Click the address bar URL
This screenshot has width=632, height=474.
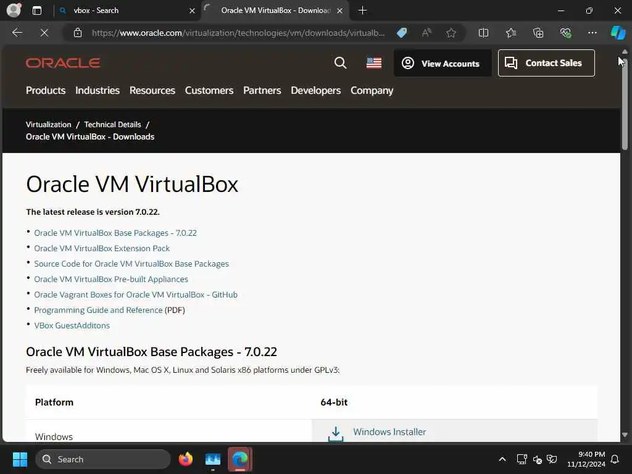pyautogui.click(x=238, y=33)
